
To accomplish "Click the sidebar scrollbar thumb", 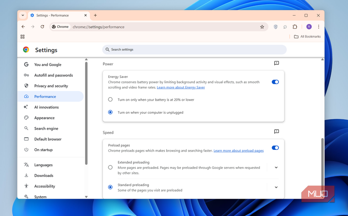I will click(86, 113).
